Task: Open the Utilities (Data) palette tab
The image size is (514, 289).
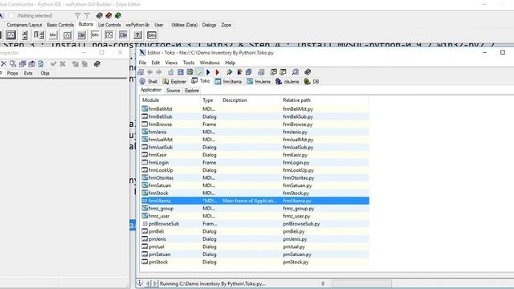Action: (184, 25)
